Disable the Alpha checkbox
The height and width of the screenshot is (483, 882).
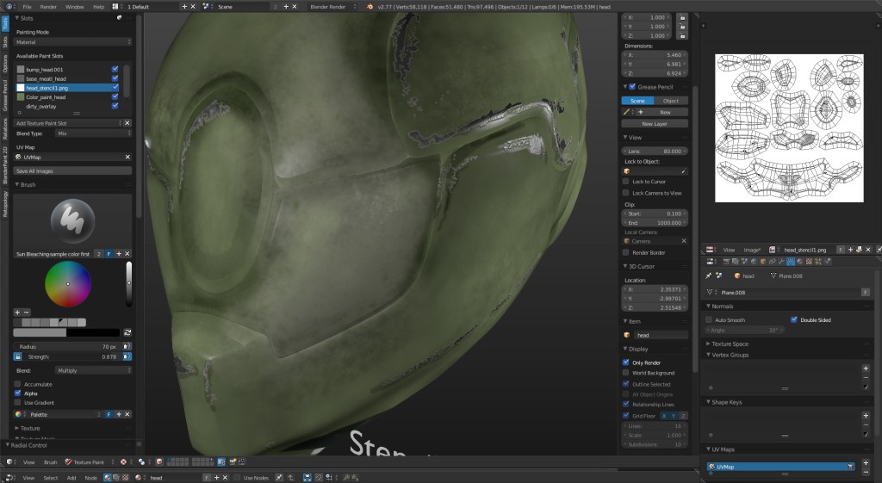point(18,393)
